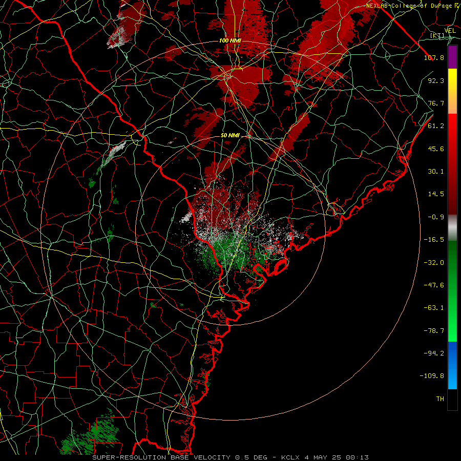Click the -16.5 scale value
This screenshot has height=461, width=461.
pyautogui.click(x=434, y=240)
